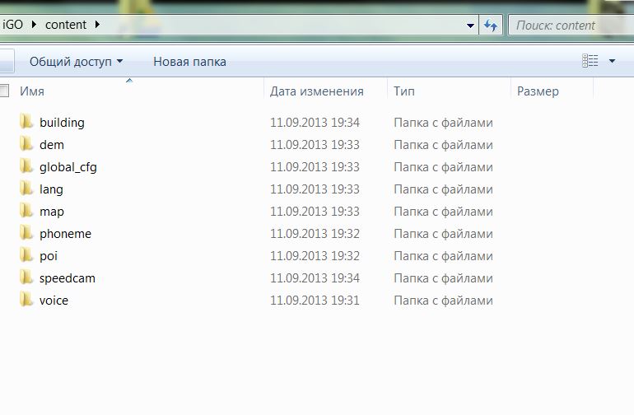Toggle the select-all checkbox in header
The image size is (634, 415).
pos(4,91)
